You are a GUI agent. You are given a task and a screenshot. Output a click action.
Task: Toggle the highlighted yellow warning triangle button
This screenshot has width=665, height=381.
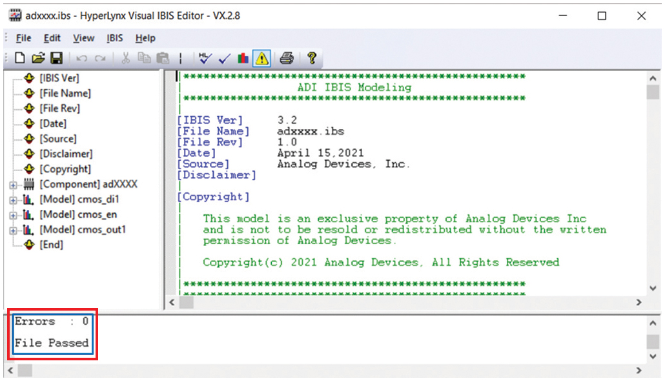pos(261,59)
